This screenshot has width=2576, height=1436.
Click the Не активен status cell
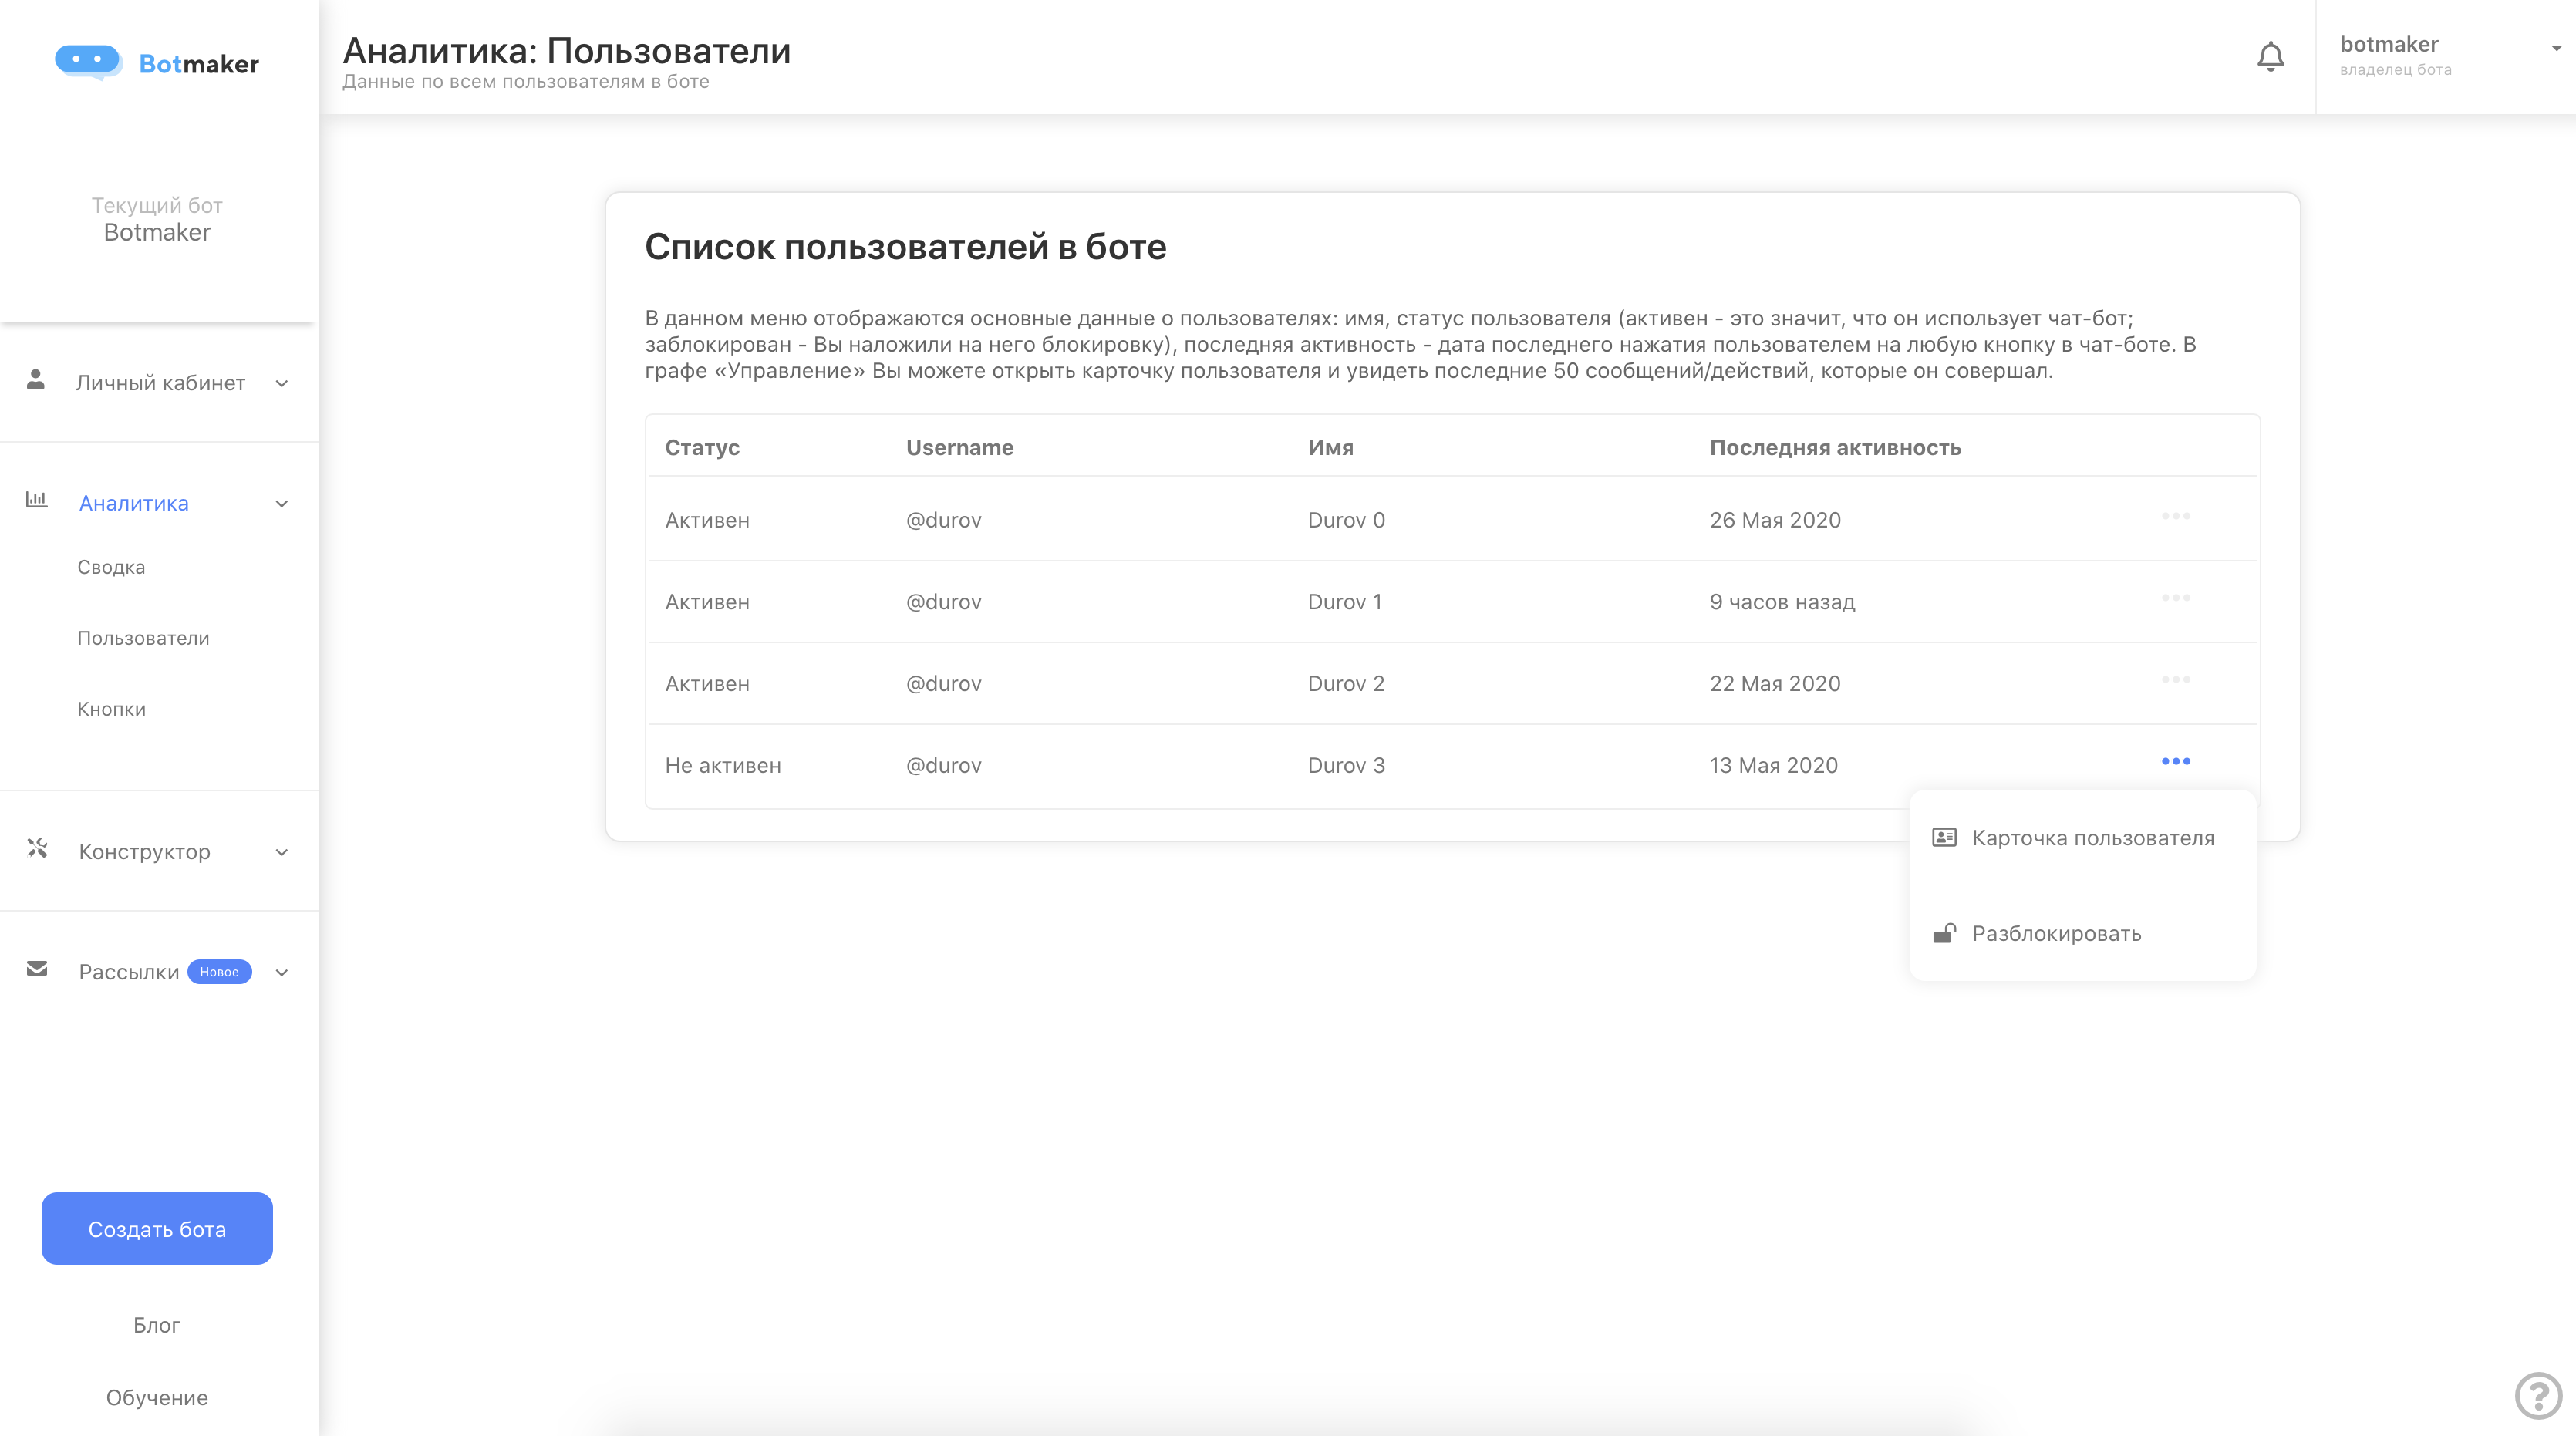[x=723, y=766]
